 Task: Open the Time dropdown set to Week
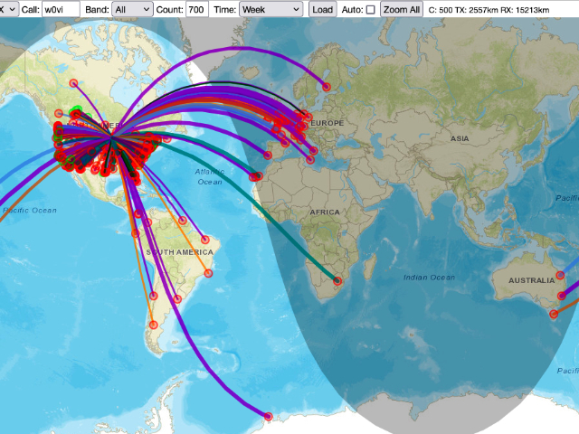tap(271, 9)
